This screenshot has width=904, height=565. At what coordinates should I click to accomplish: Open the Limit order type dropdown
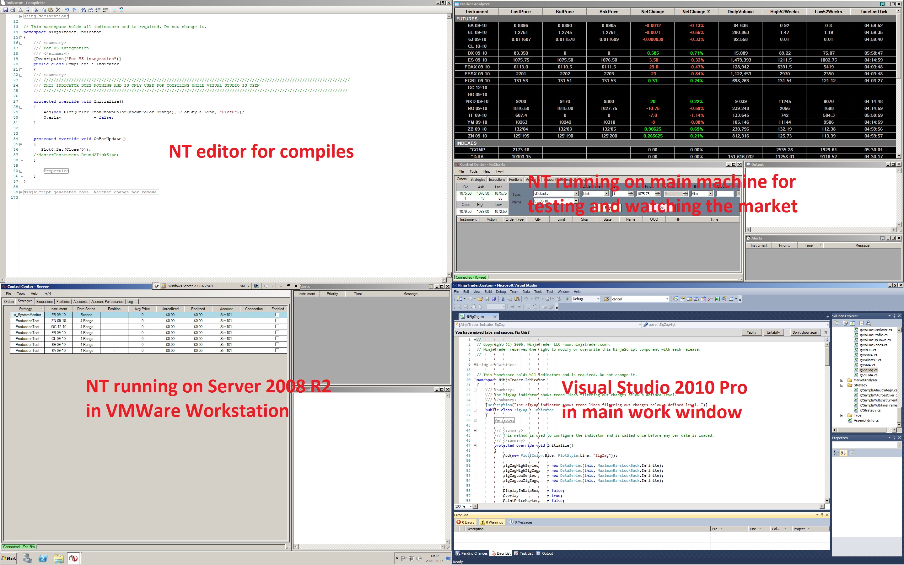coord(606,194)
